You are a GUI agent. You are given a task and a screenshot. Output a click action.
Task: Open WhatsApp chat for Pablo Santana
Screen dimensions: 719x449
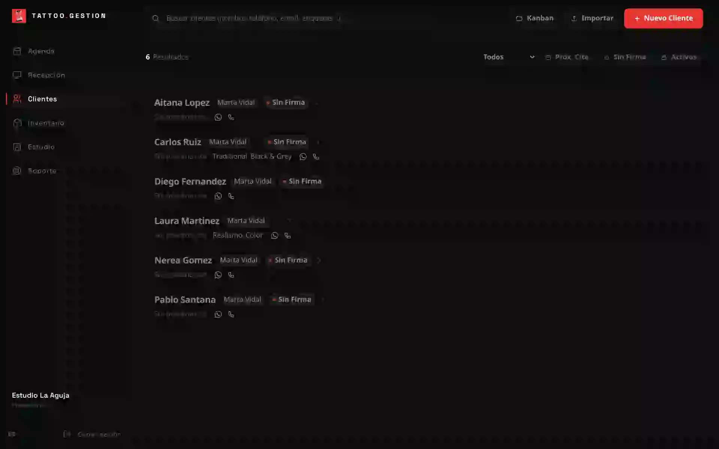(x=218, y=314)
